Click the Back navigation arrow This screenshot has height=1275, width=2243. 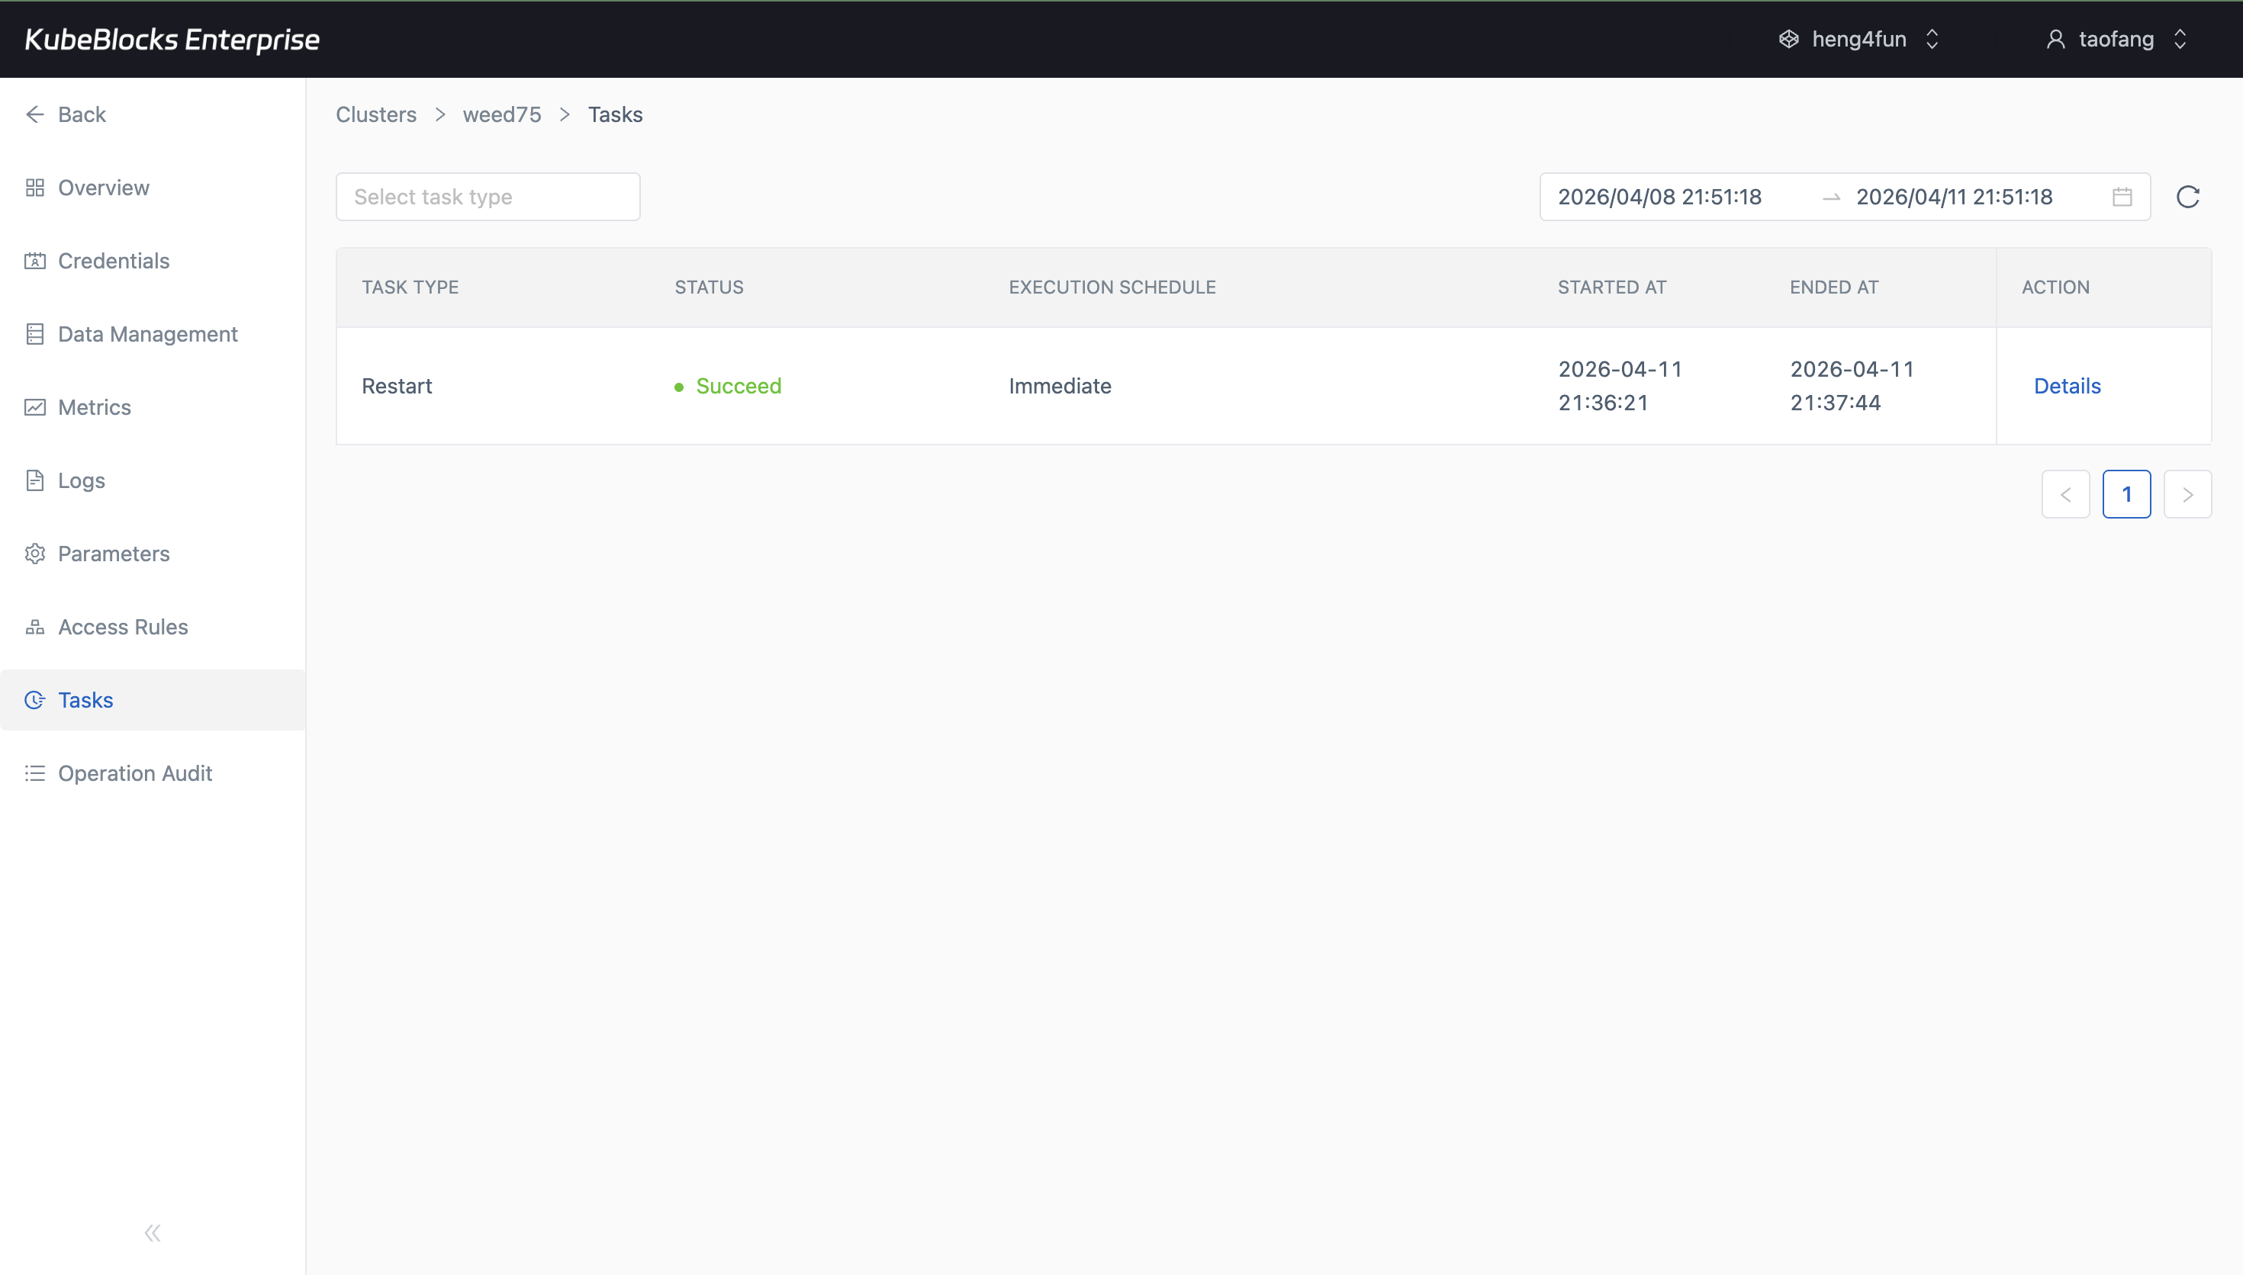point(35,114)
